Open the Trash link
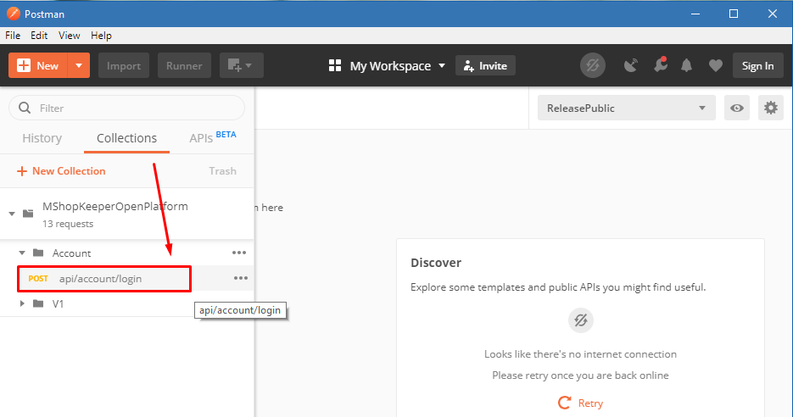The height and width of the screenshot is (417, 793). tap(222, 171)
